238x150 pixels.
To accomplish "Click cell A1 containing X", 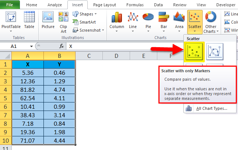I will click(28, 64).
